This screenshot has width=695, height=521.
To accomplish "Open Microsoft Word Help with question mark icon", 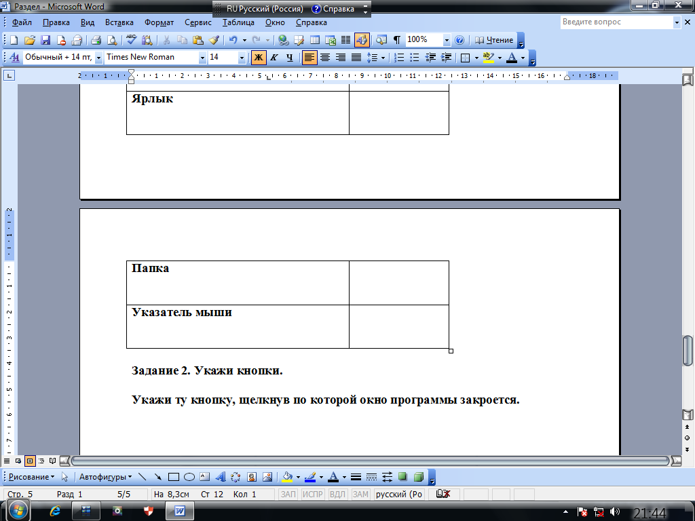I will (x=459, y=40).
